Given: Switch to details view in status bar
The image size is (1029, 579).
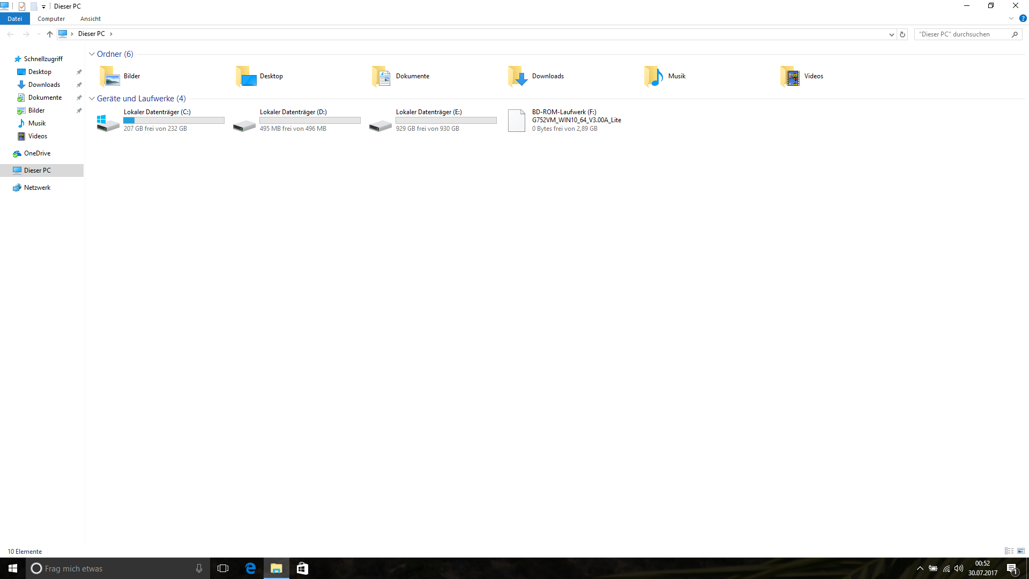Looking at the screenshot, I should tap(1009, 551).
